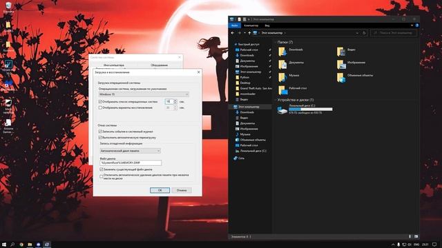The width and height of the screenshot is (442, 248).
Task: Expand Explorer's ribbon chevron
Action: pyautogui.click(x=412, y=25)
